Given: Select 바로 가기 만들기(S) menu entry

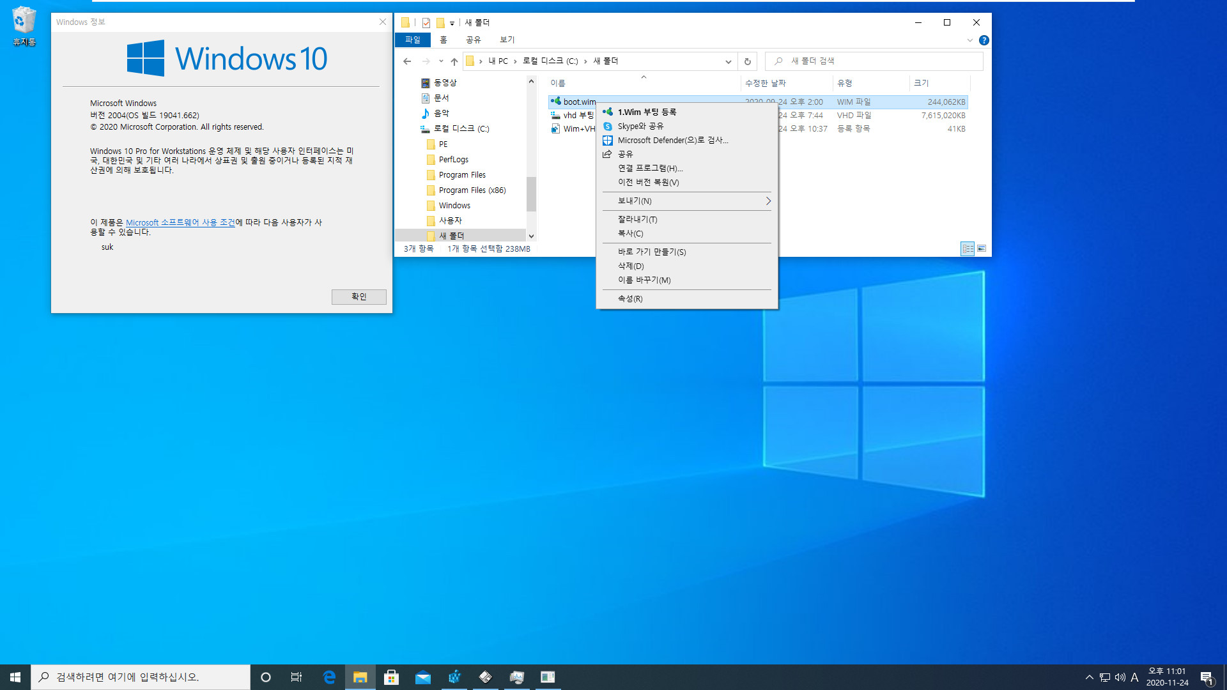Looking at the screenshot, I should pyautogui.click(x=687, y=252).
